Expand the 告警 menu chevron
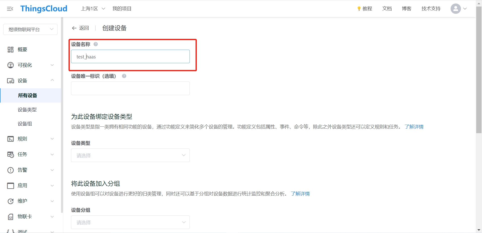The image size is (482, 233). point(52,170)
